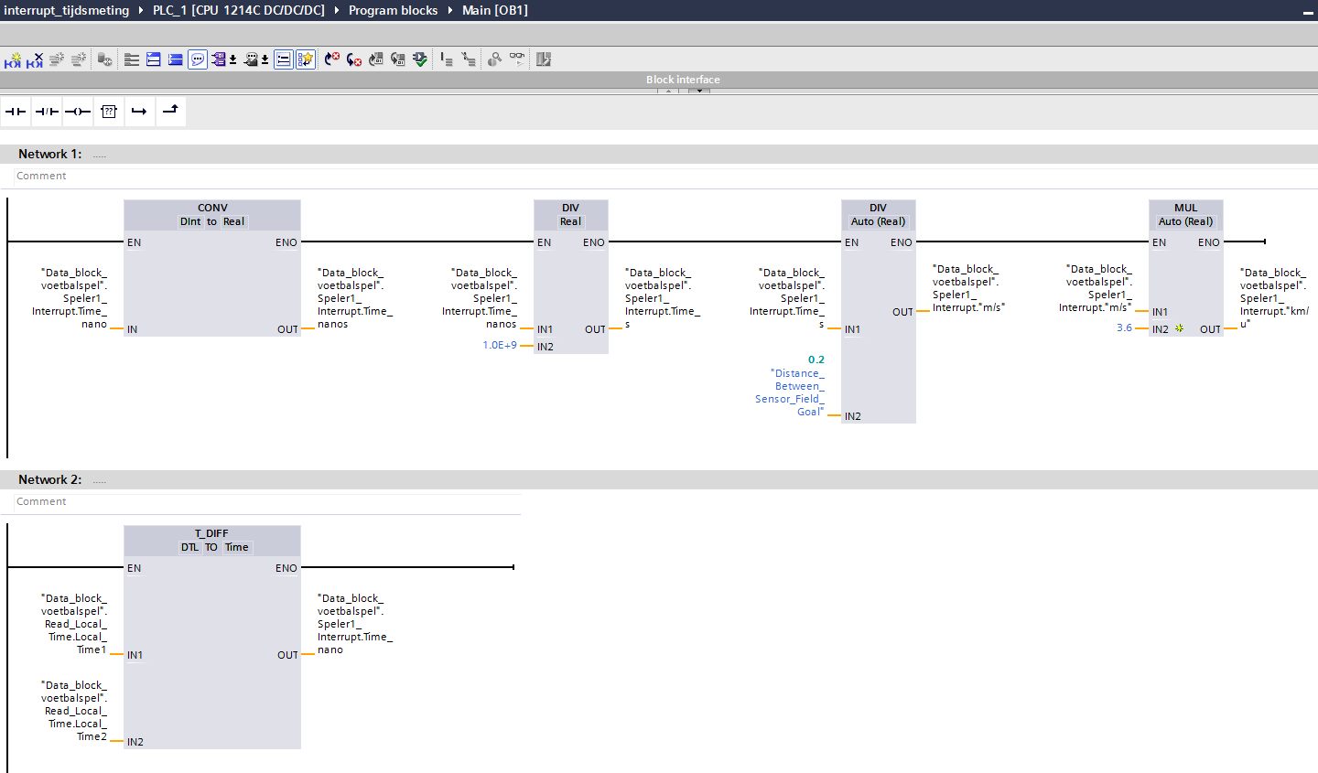
Task: Insert a new network using the toolbar icon
Action: tap(12, 59)
